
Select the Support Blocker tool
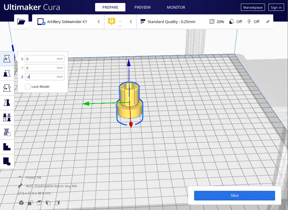coord(7,132)
